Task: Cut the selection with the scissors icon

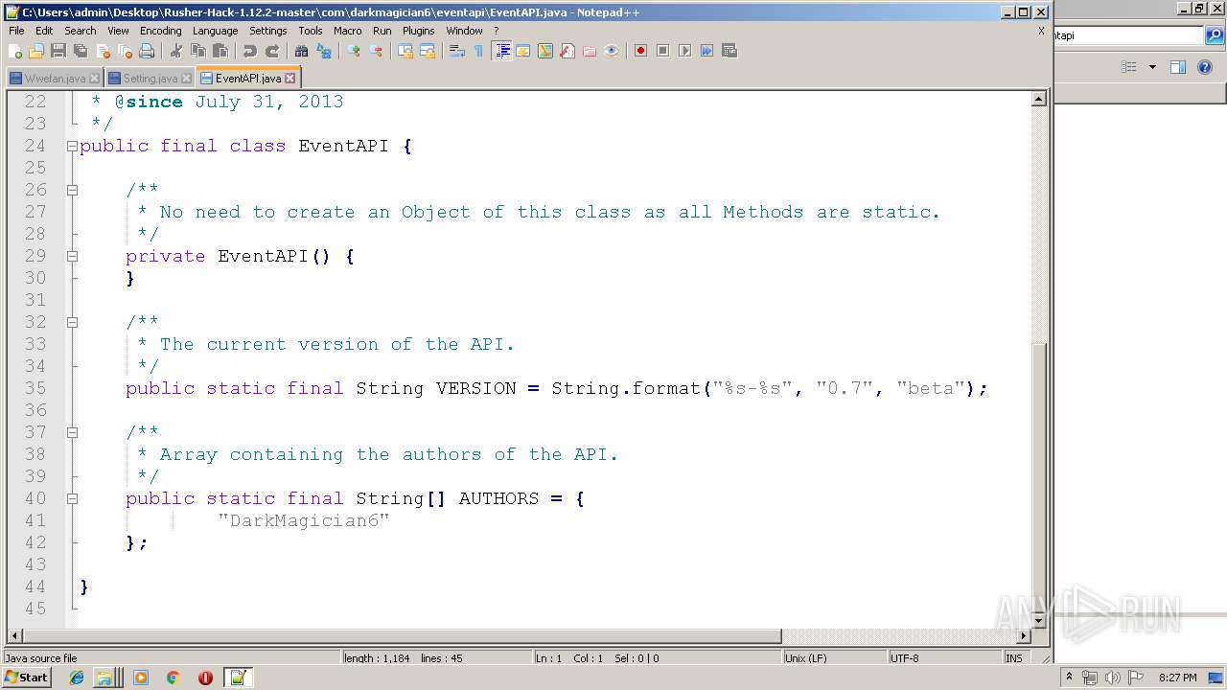Action: (176, 51)
